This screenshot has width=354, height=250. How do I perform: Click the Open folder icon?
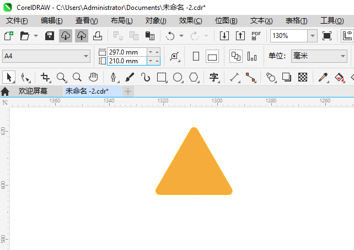coord(25,36)
